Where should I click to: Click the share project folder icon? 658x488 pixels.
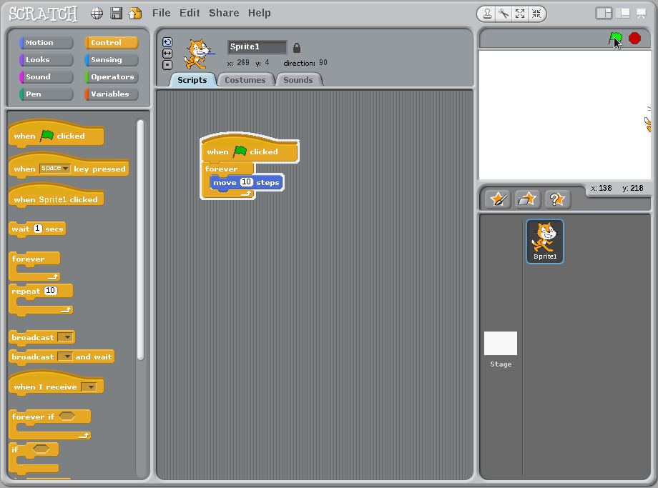click(135, 14)
